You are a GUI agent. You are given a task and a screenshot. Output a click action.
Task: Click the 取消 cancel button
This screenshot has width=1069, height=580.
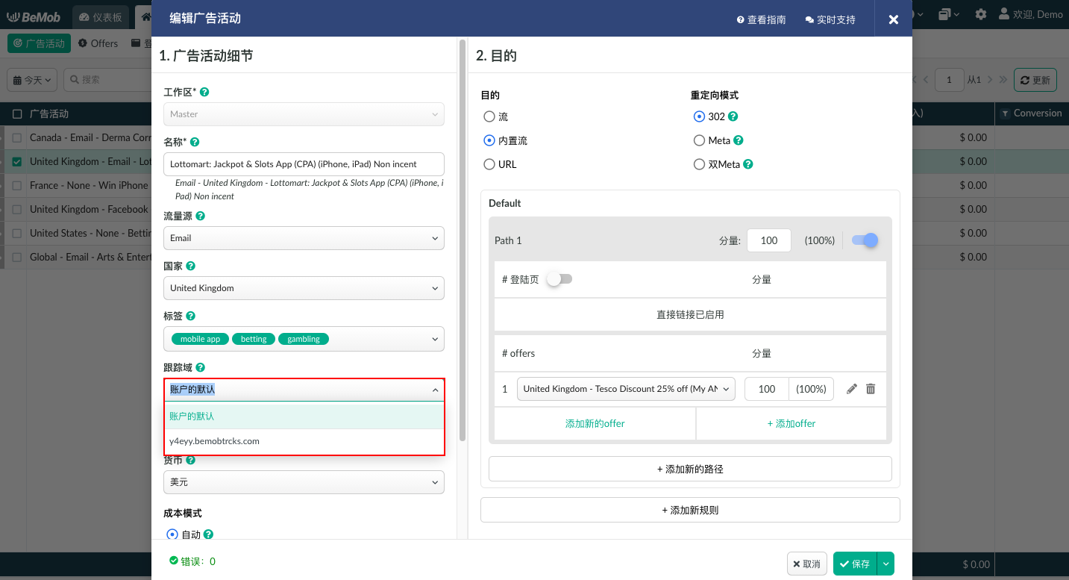[x=807, y=564]
